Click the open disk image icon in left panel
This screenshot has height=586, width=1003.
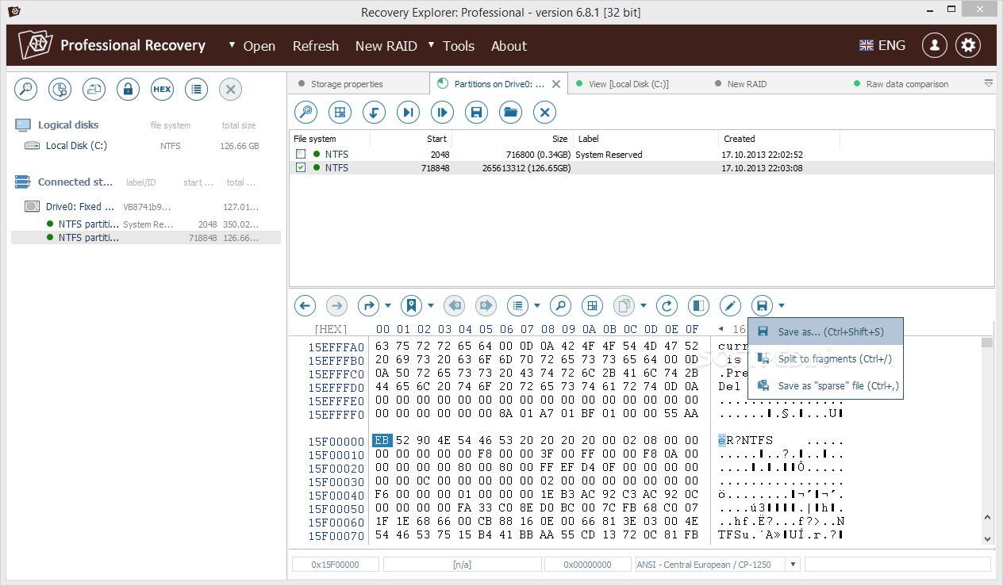tap(94, 90)
